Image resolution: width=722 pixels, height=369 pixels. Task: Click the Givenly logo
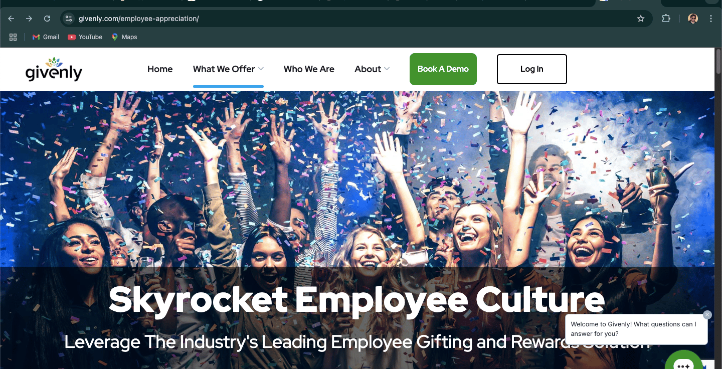coord(54,69)
